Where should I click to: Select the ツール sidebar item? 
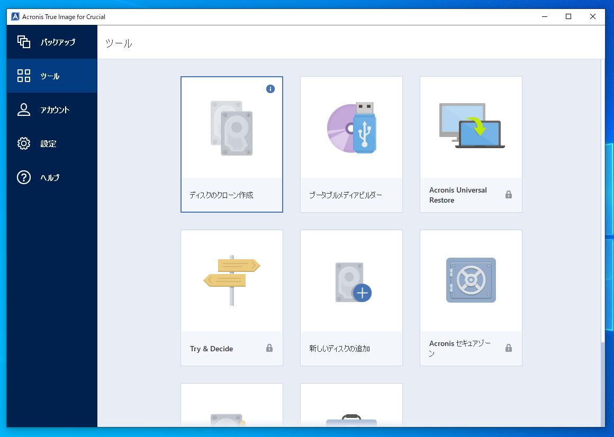[x=52, y=76]
